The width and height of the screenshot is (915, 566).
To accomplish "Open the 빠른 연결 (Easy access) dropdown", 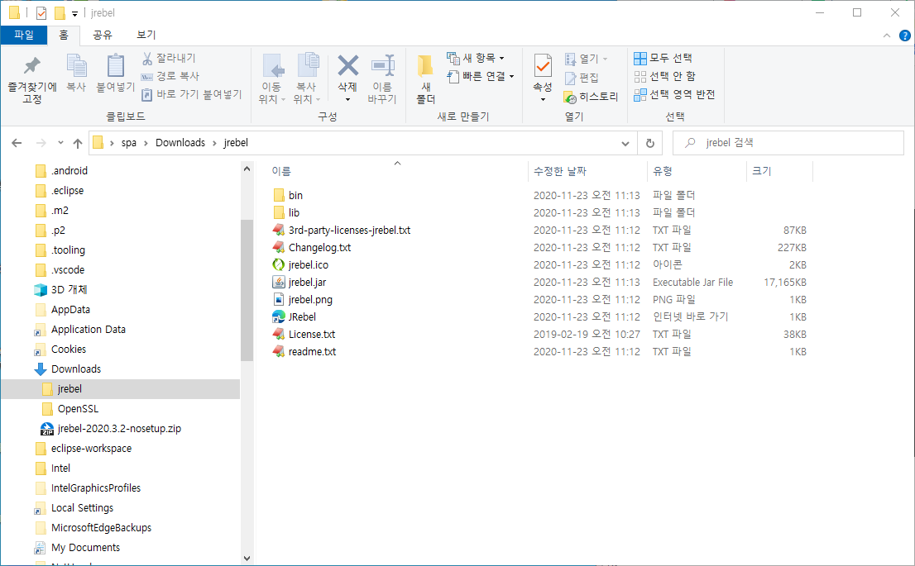I will tap(481, 76).
